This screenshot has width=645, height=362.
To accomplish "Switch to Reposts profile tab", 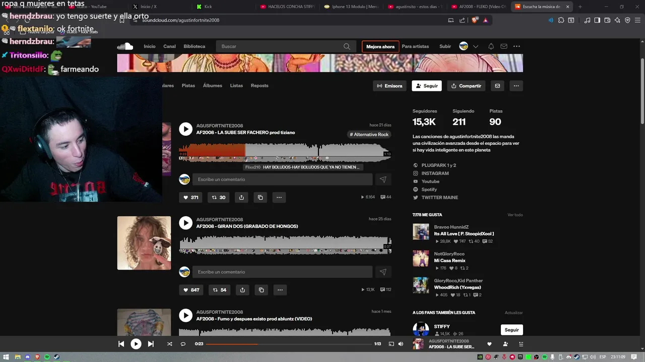I will pyautogui.click(x=260, y=85).
